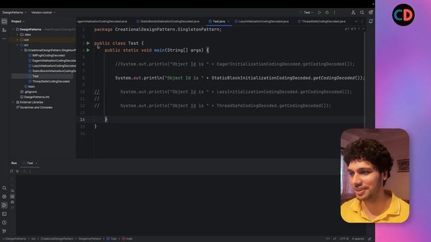Click main method breadcrumb in status bar
Image resolution: width=431 pixels, height=242 pixels.
click(127, 239)
